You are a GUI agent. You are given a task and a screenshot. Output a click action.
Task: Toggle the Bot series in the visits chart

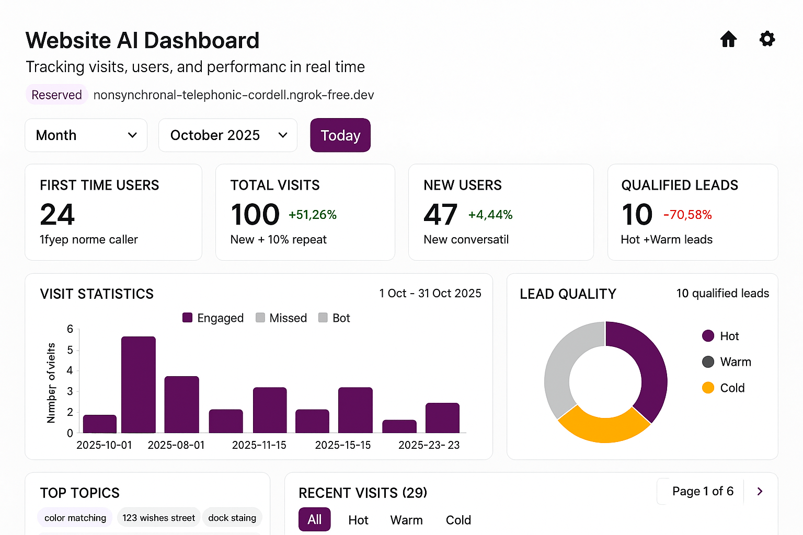click(323, 318)
